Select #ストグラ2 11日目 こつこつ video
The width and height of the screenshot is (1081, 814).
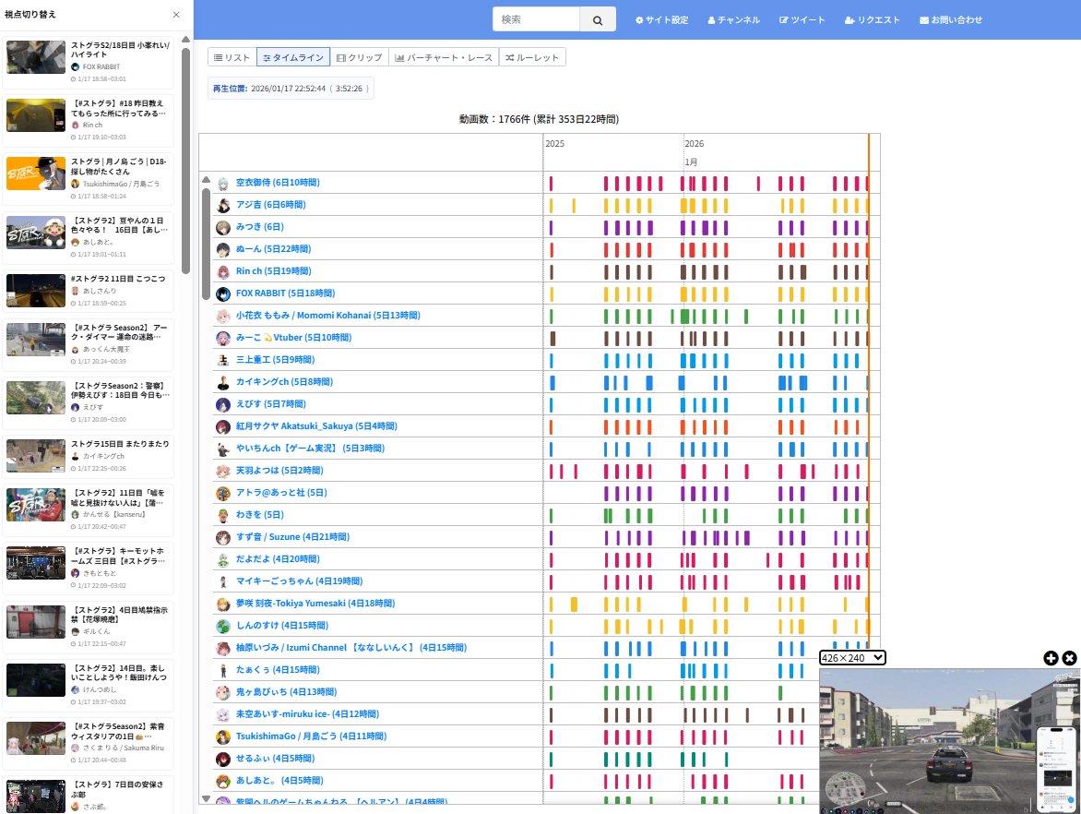pos(89,291)
